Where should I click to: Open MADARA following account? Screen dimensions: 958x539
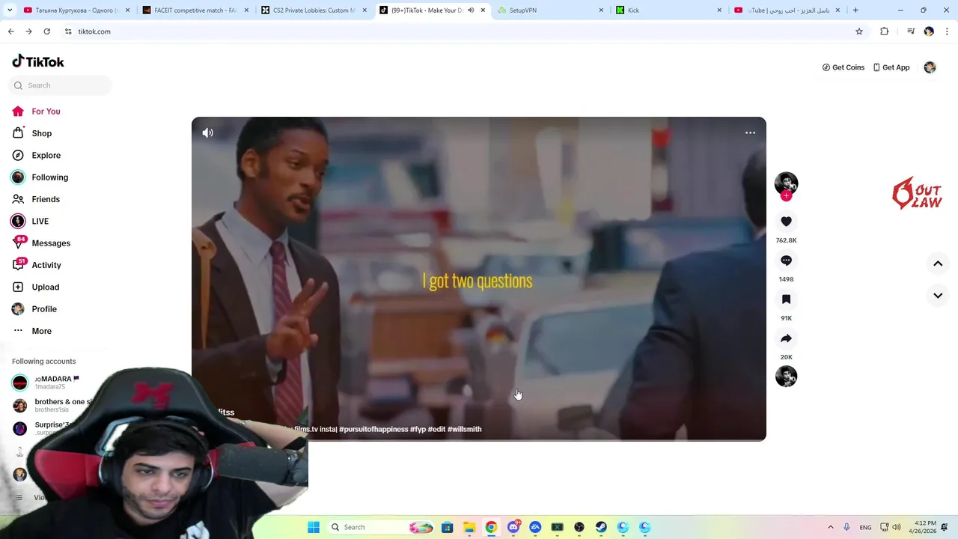46,382
